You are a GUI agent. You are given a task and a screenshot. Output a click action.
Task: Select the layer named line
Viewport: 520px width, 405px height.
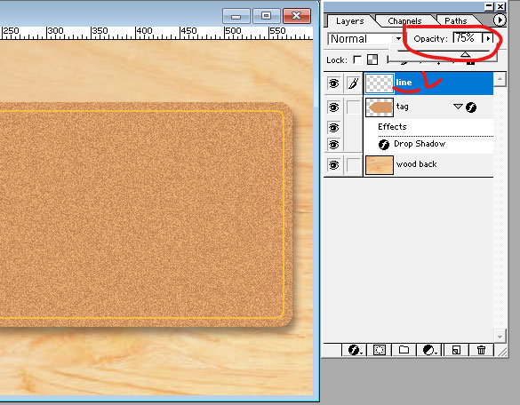click(x=428, y=83)
